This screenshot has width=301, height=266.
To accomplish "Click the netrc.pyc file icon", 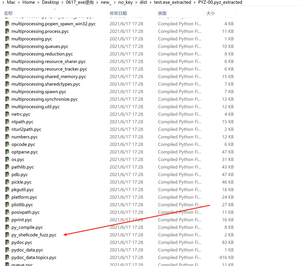I will 8,114.
